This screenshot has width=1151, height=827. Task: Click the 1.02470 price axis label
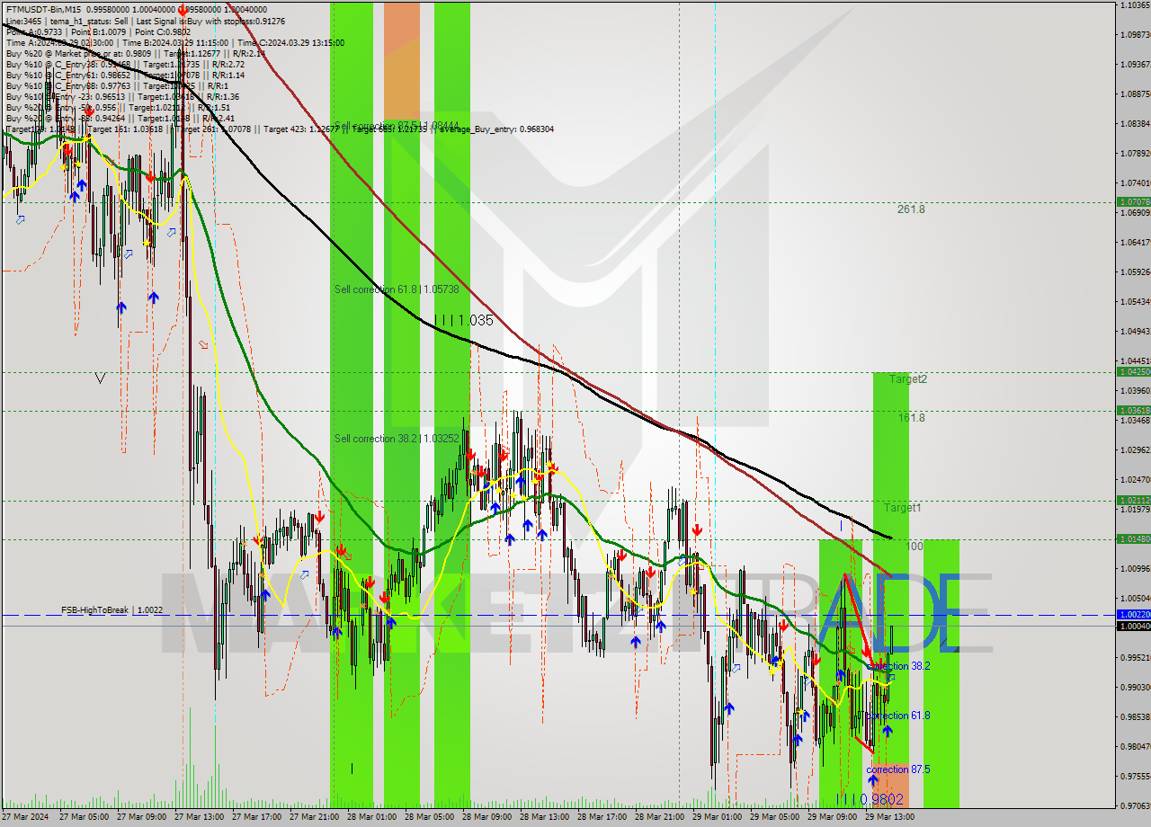(x=1135, y=479)
